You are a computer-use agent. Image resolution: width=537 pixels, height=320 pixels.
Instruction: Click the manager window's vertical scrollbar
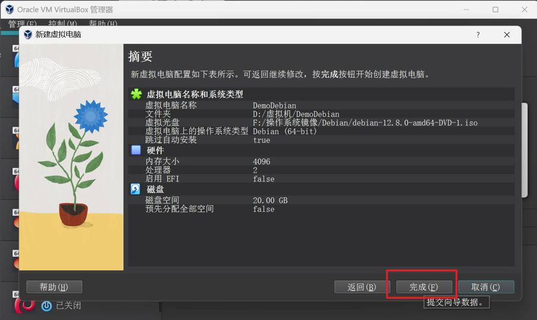coord(525,148)
